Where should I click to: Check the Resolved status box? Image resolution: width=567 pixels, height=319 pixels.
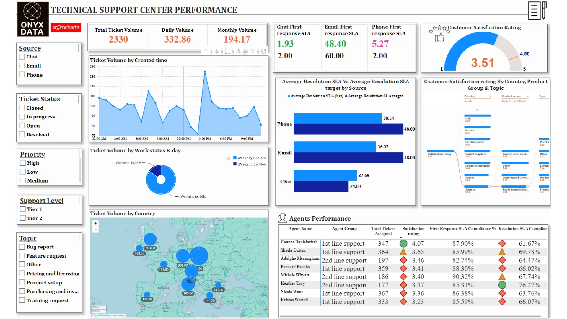pyautogui.click(x=22, y=134)
